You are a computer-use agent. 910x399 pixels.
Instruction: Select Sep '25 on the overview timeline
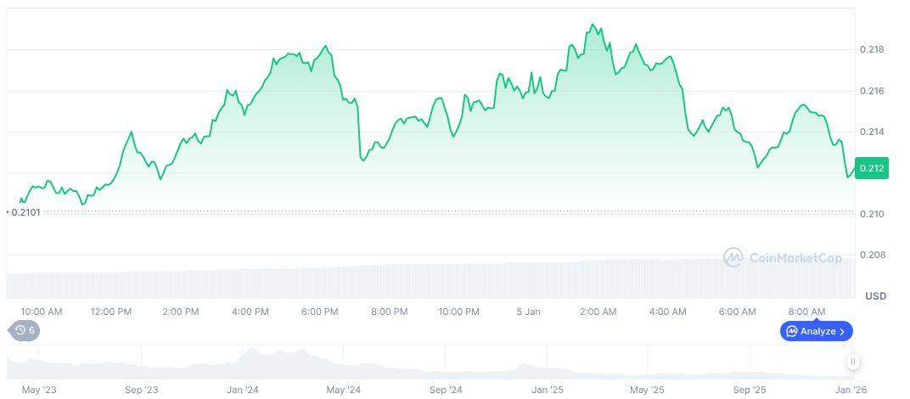pos(749,390)
